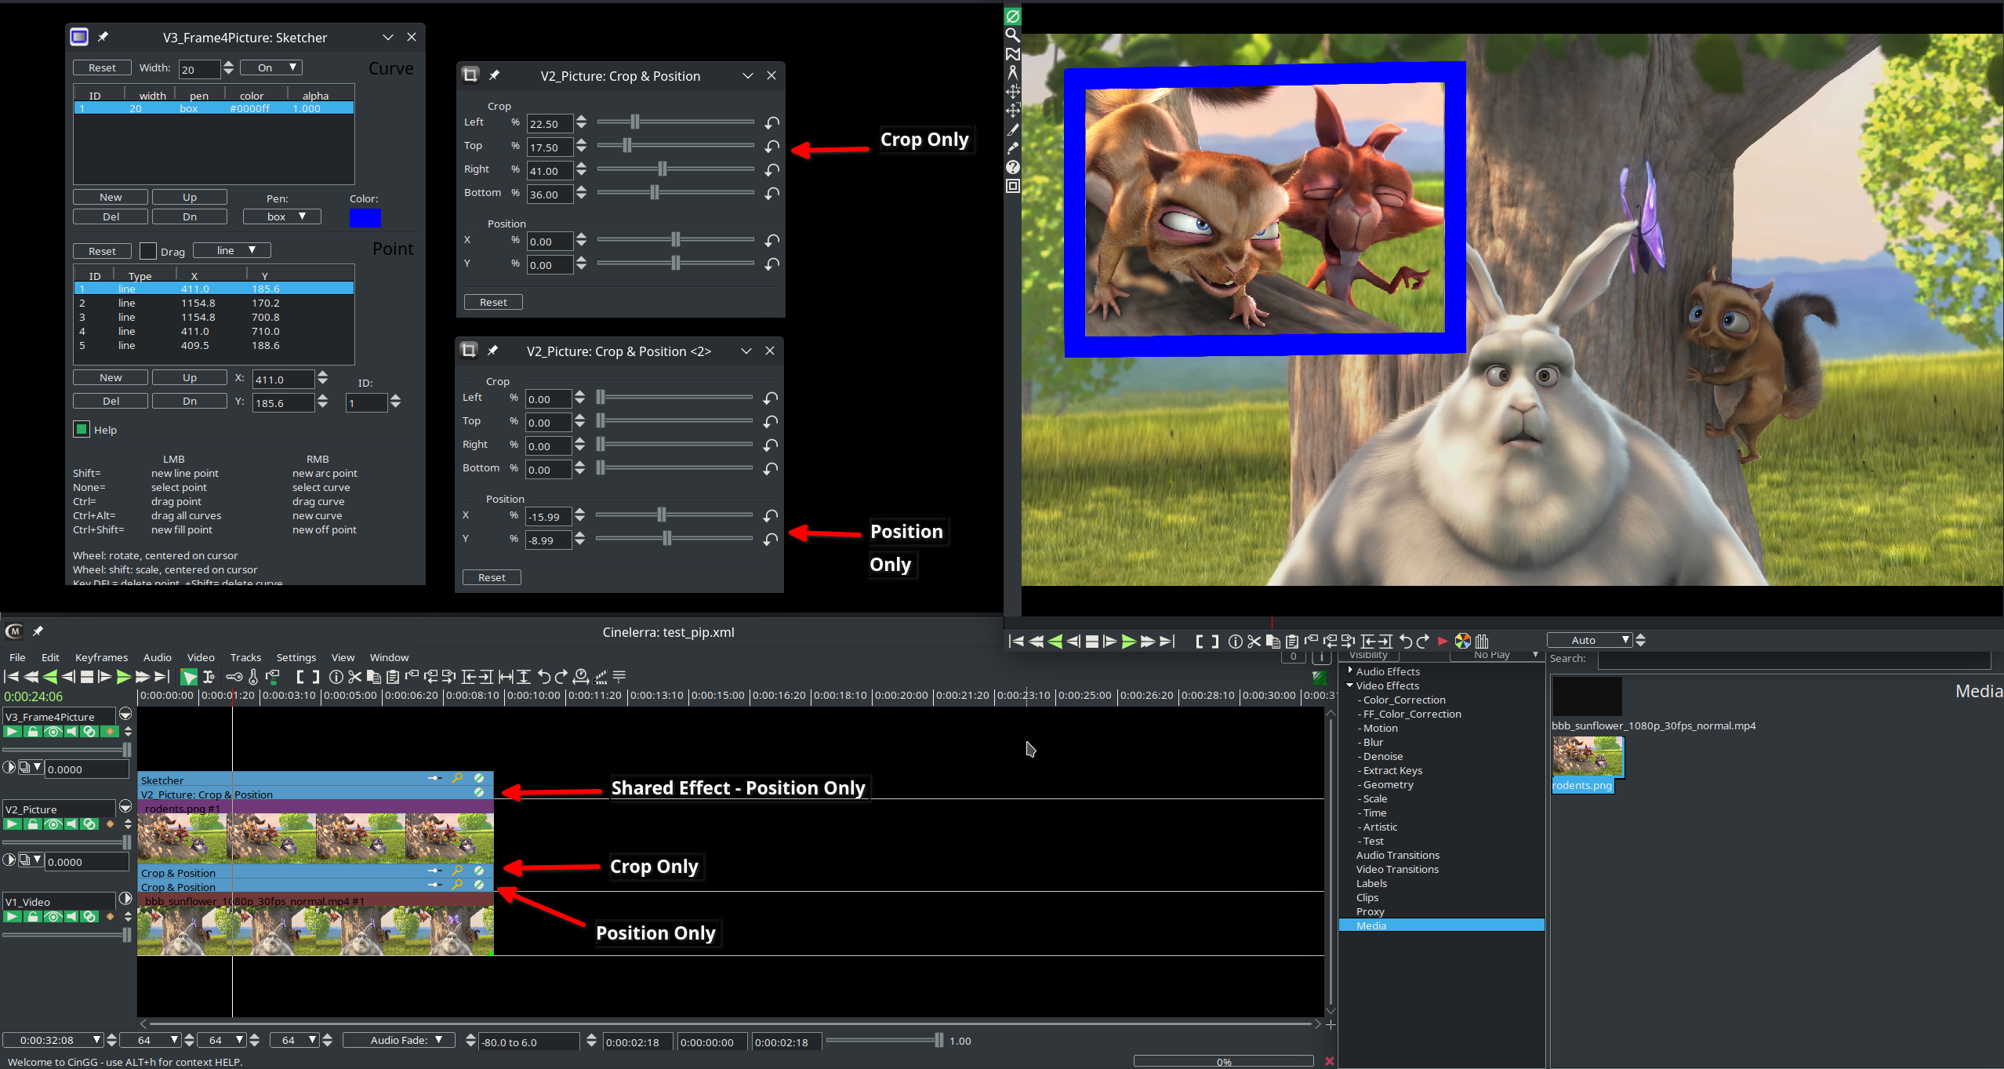The width and height of the screenshot is (2004, 1069).
Task: Toggle safe regions display in the compositor
Action: pos(1012,186)
